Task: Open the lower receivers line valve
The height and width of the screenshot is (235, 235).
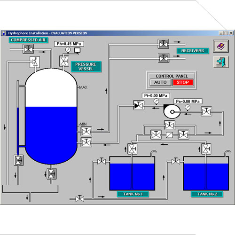Action: [x=164, y=58]
